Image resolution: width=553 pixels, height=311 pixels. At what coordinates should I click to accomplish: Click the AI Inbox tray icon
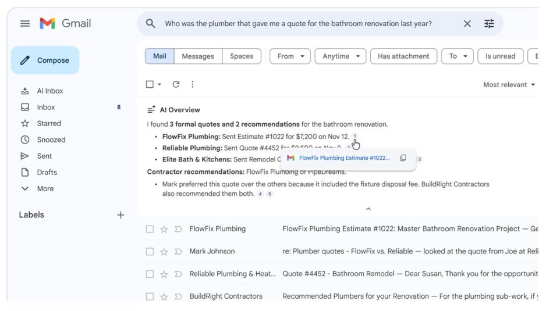point(24,91)
